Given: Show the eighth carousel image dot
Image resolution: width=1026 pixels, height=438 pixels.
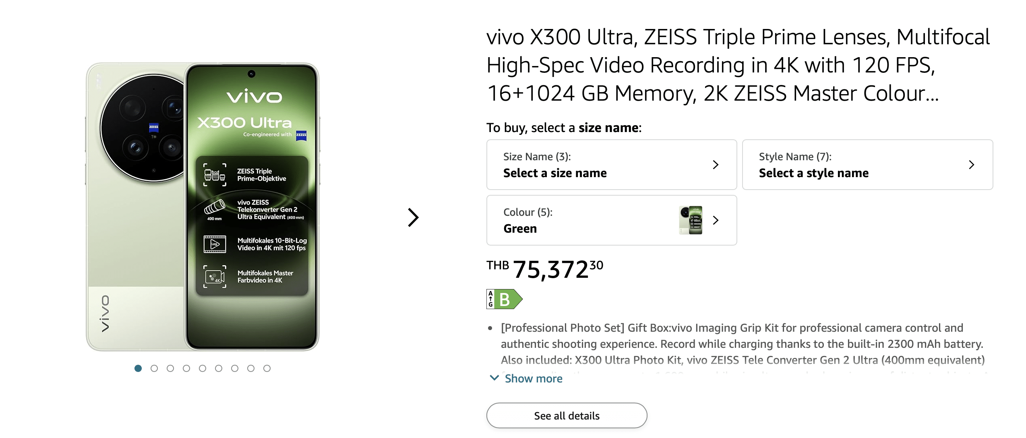Looking at the screenshot, I should tap(251, 368).
